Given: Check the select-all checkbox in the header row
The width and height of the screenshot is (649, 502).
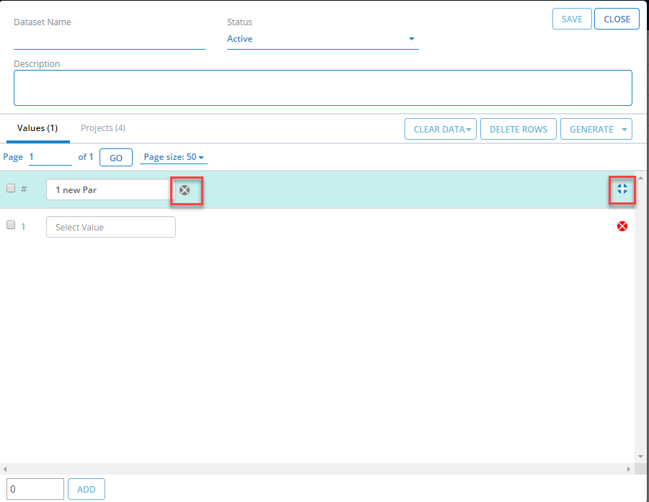Looking at the screenshot, I should (11, 187).
